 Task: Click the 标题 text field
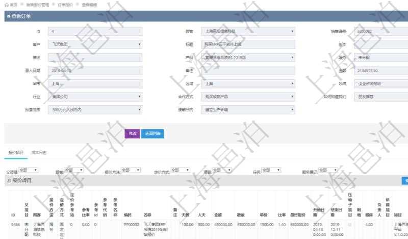pos(248,44)
